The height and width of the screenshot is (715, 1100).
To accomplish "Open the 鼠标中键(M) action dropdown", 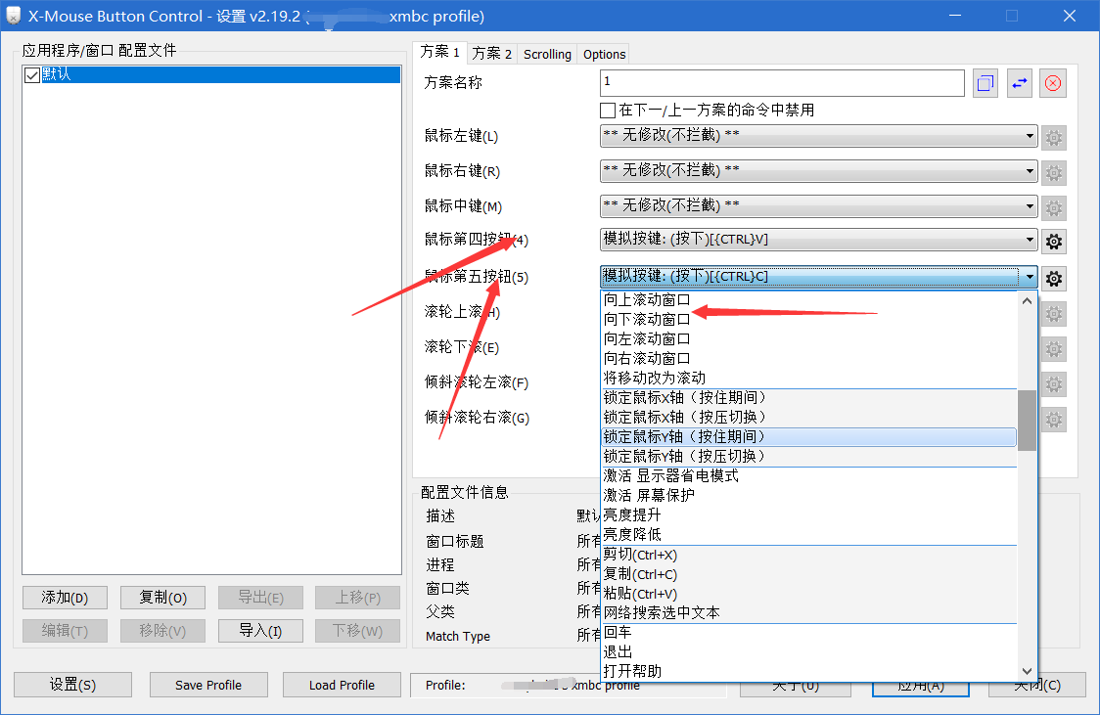I will coord(1030,205).
